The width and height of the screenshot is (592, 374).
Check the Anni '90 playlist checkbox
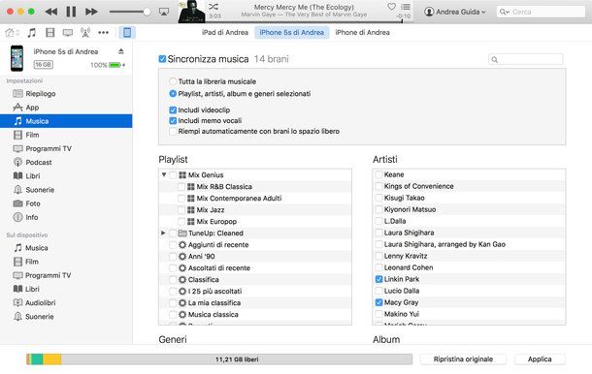pos(173,257)
